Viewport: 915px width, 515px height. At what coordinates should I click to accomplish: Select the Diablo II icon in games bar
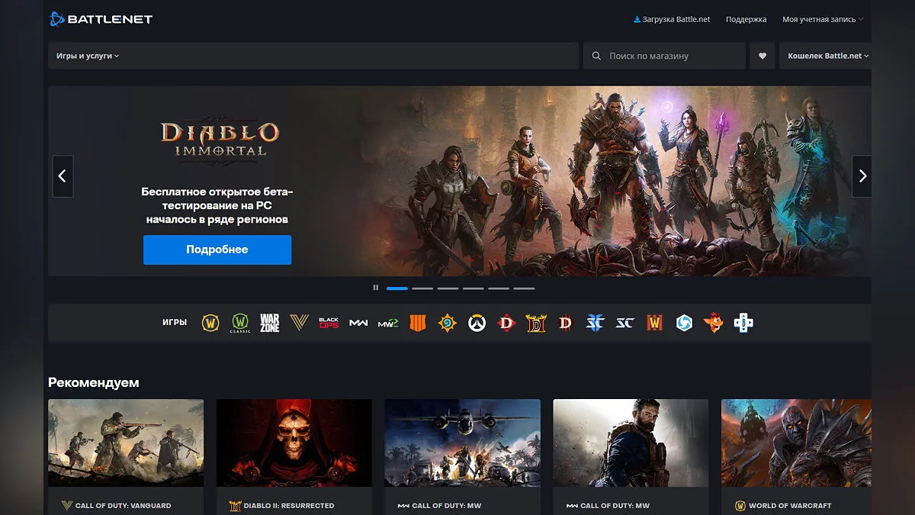536,323
